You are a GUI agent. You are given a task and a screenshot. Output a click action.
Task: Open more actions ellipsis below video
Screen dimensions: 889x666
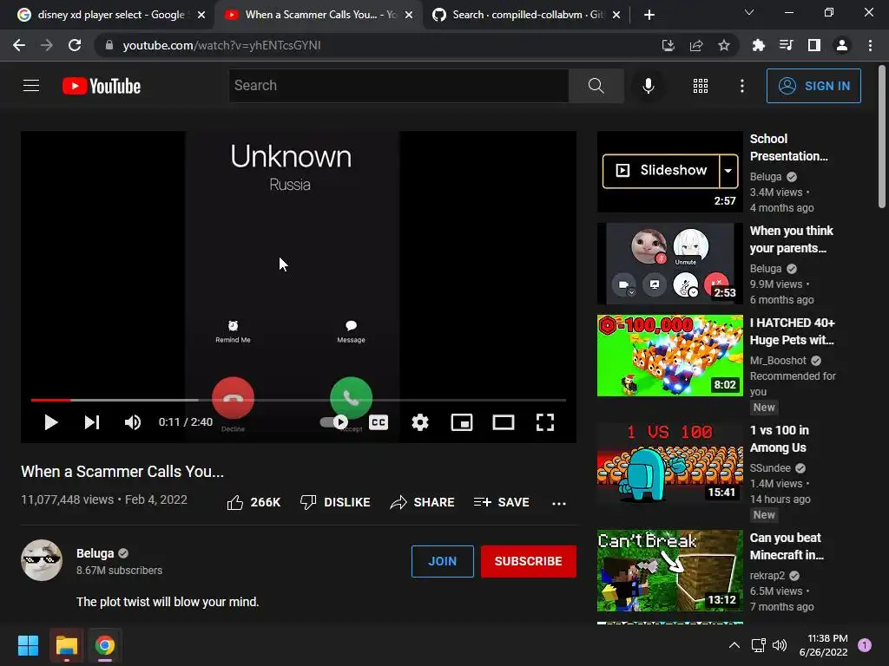click(559, 504)
